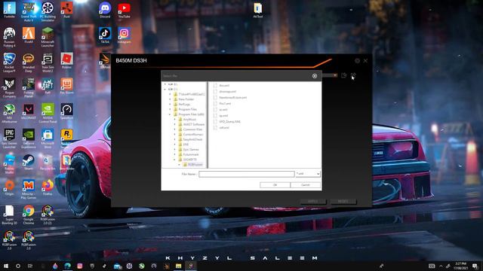Select the AnyMusic folder in tree
The width and height of the screenshot is (483, 271).
pyautogui.click(x=187, y=119)
